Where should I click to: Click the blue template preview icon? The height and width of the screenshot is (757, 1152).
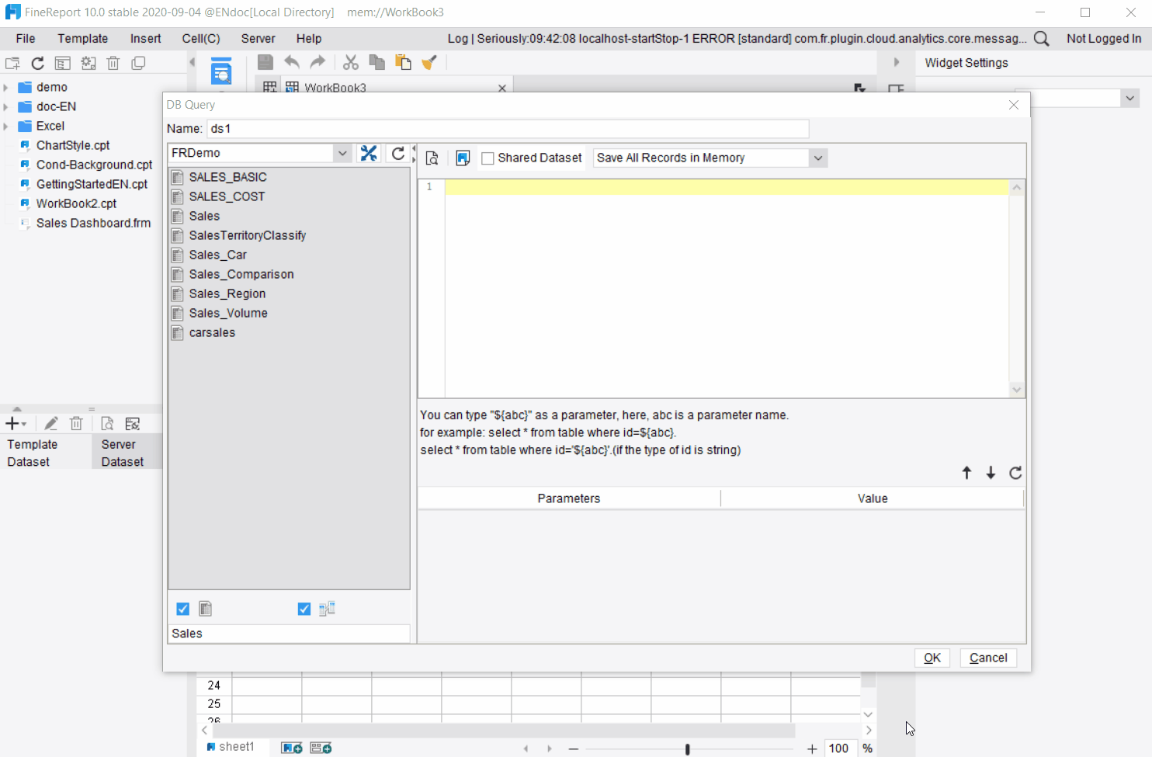click(221, 71)
